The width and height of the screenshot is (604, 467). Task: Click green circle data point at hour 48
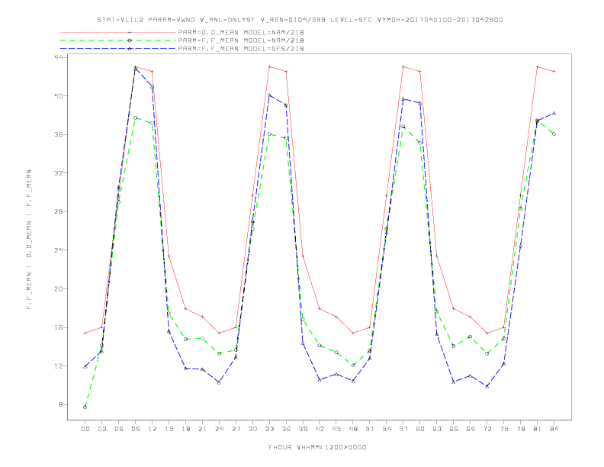tap(353, 365)
